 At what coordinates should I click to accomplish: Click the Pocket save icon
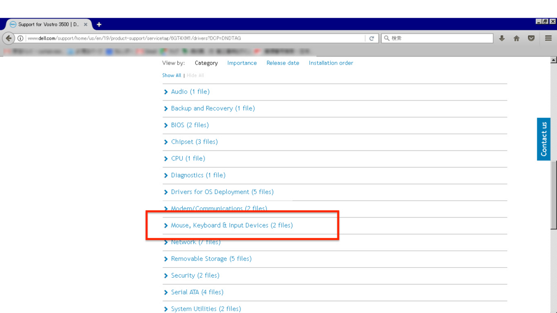(x=531, y=39)
